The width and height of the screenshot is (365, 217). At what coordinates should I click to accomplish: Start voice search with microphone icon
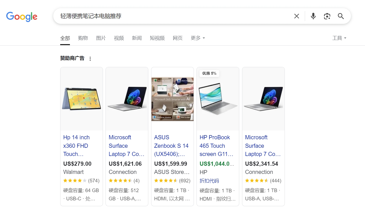click(313, 16)
